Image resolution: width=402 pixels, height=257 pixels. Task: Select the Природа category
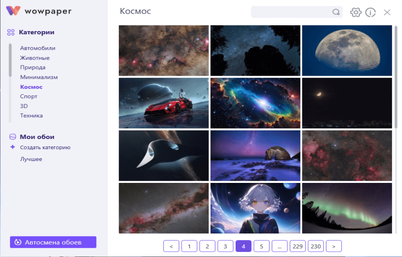point(33,68)
